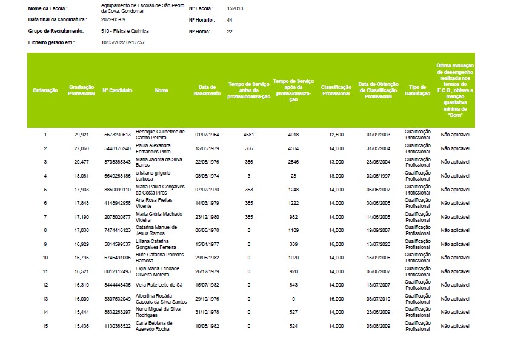The width and height of the screenshot is (509, 343).
Task: Click the graduation score 17,903
Action: [81, 190]
